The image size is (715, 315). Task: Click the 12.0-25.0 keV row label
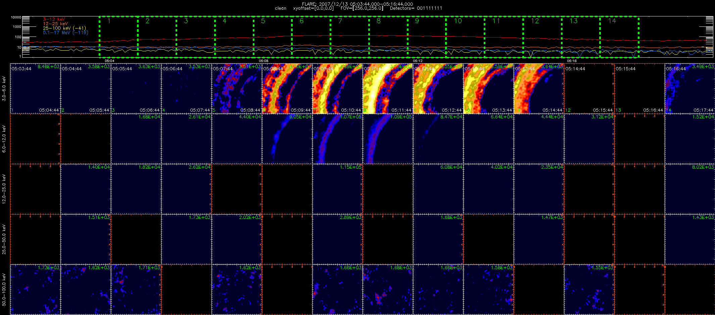point(4,189)
